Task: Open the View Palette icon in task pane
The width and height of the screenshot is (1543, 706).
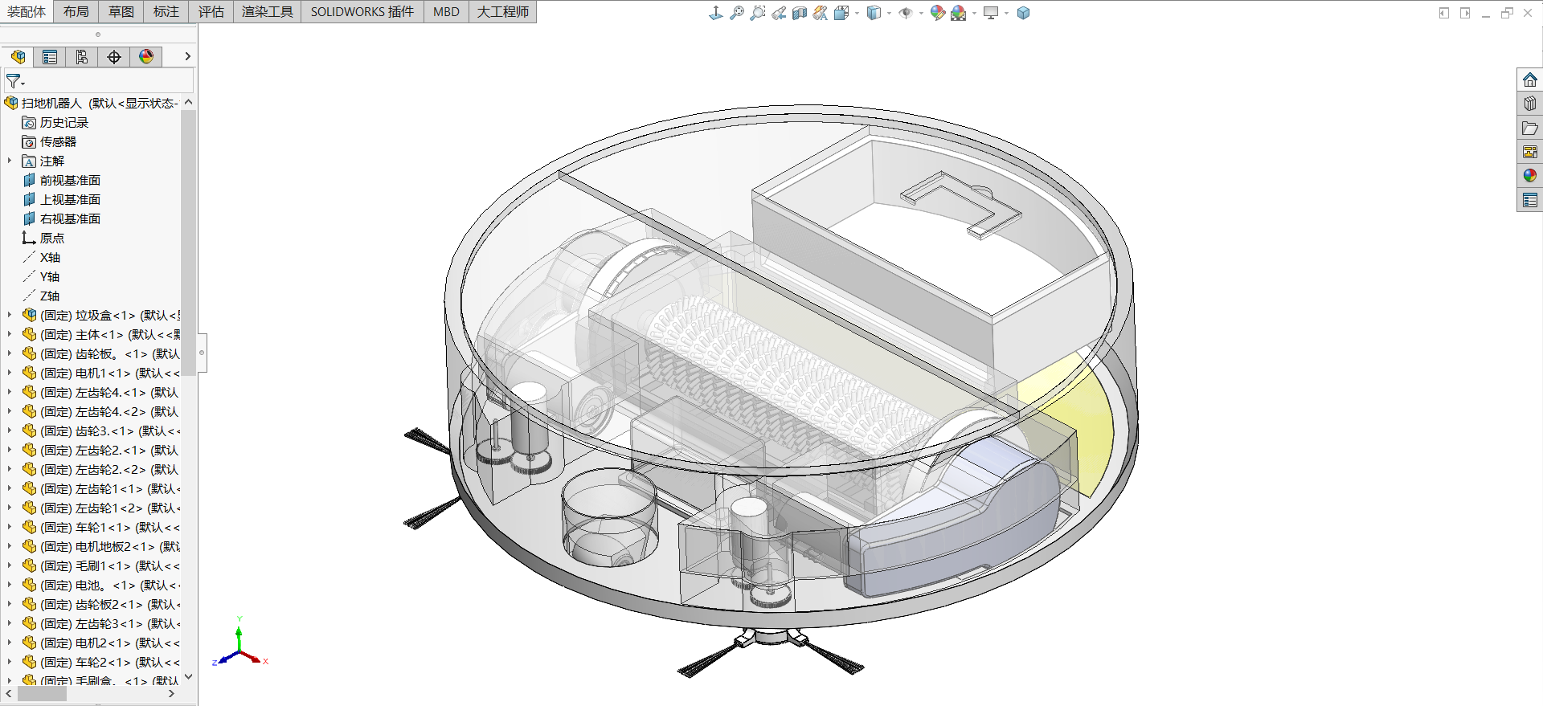Action: point(1529,152)
